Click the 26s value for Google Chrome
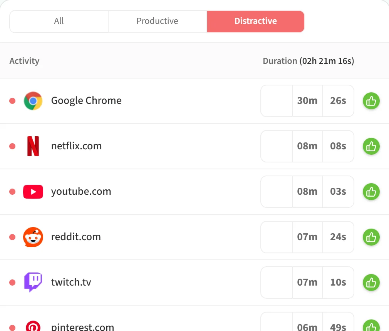 (338, 101)
